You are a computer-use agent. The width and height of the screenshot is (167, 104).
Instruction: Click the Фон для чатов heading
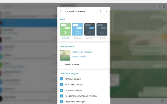[x=67, y=46]
